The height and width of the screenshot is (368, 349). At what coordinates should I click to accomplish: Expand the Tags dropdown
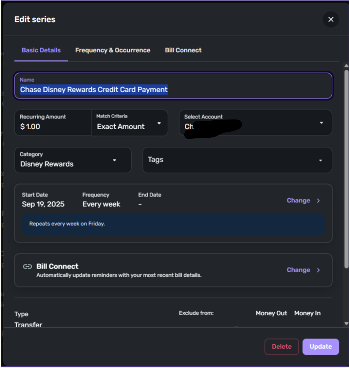pos(320,160)
